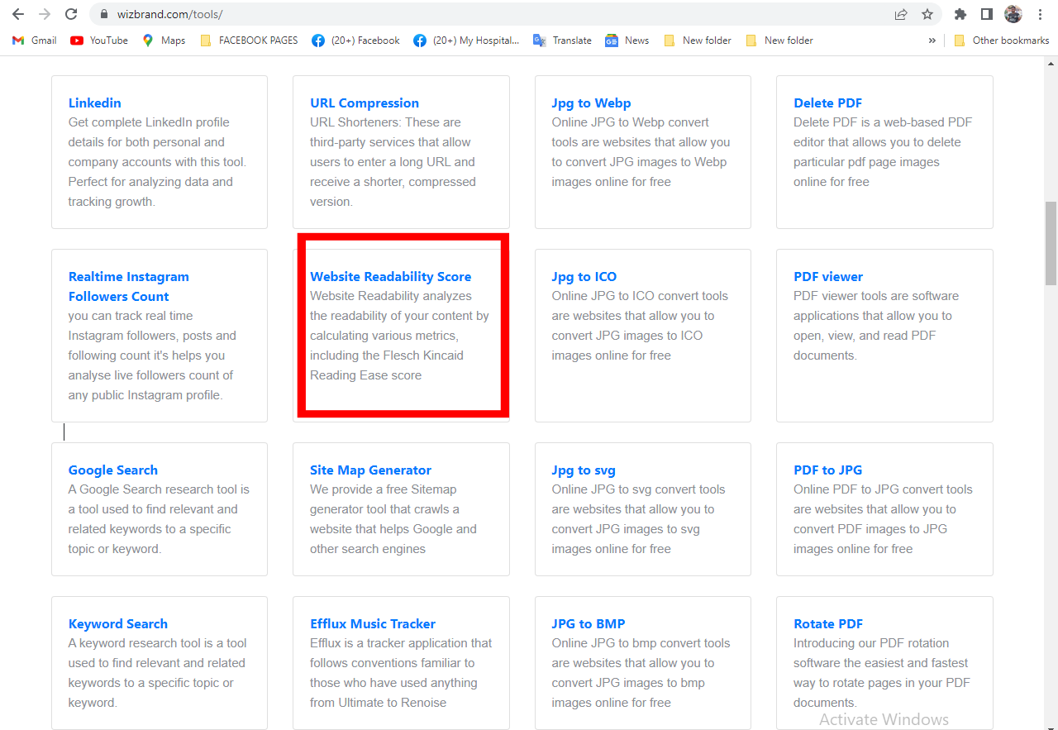Open the Extensions puzzle-piece icon
Screen dimensions: 1058x730
point(960,14)
